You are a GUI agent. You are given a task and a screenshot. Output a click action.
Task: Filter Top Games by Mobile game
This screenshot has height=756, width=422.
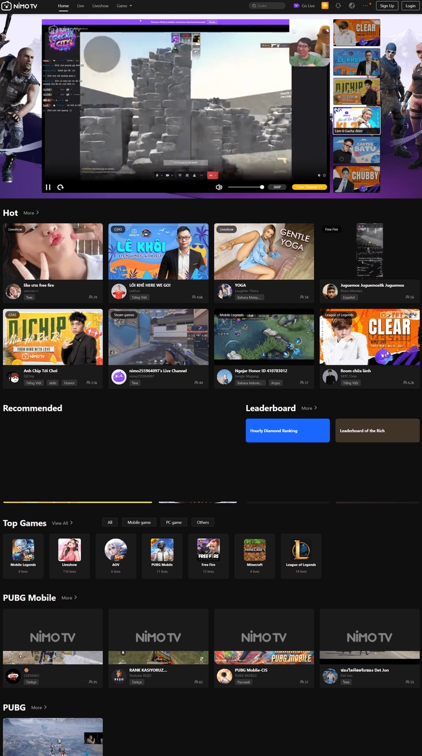point(139,522)
